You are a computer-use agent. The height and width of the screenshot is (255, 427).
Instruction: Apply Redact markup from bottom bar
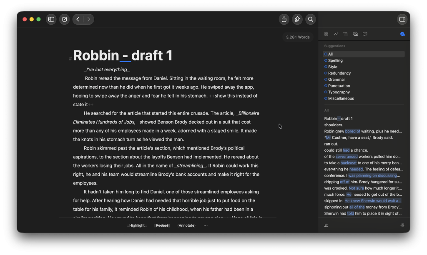[162, 225]
